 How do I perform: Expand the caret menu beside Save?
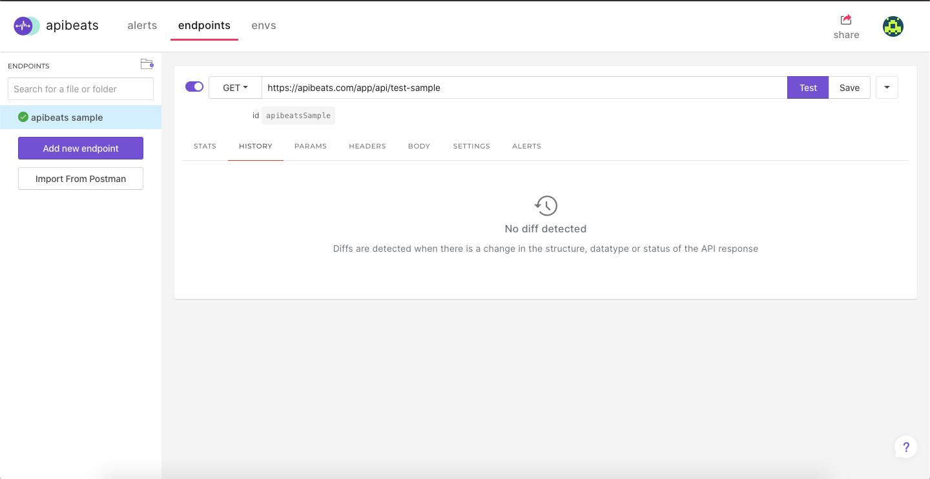(887, 88)
